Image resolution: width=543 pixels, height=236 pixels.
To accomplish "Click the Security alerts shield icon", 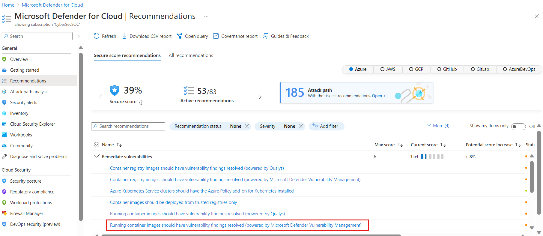I will pos(4,102).
